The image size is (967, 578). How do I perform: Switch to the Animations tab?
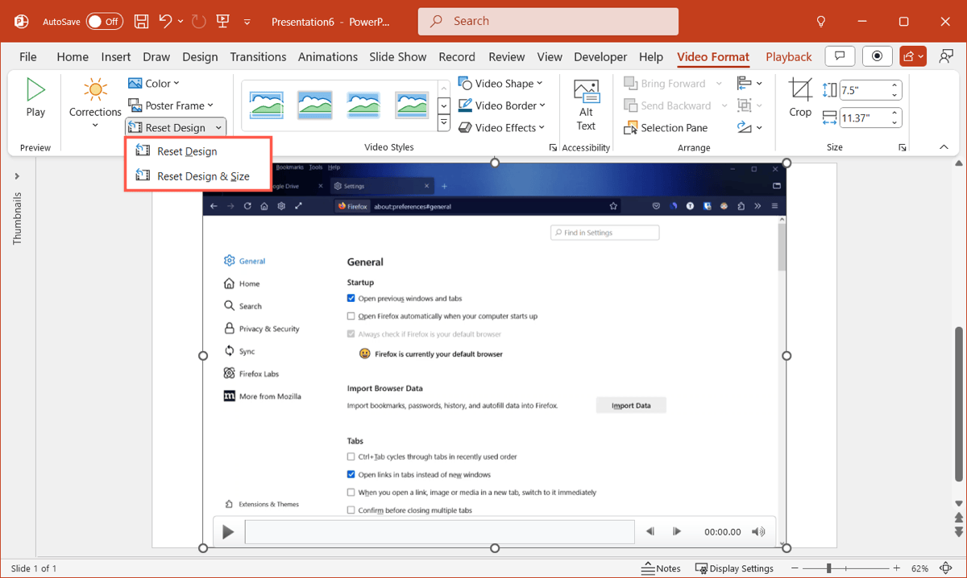pyautogui.click(x=328, y=56)
